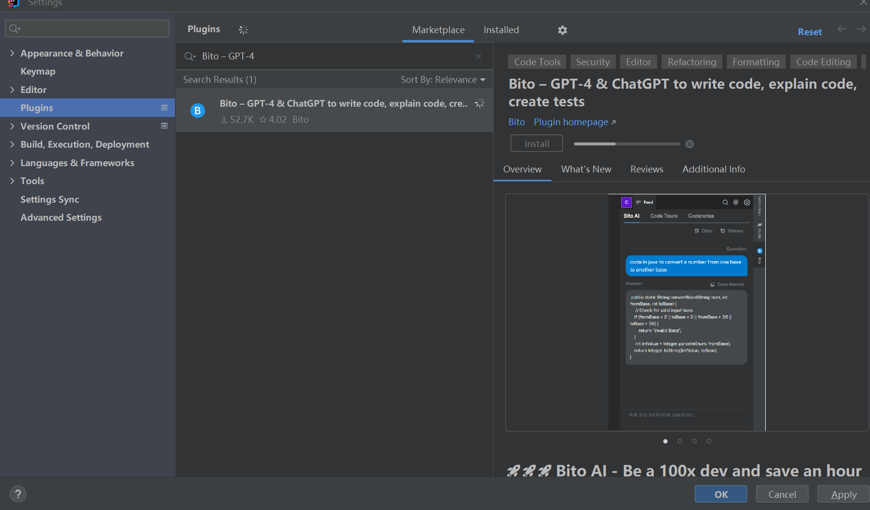The image size is (870, 510).
Task: Select Settings Sync in settings tree
Action: (x=50, y=199)
